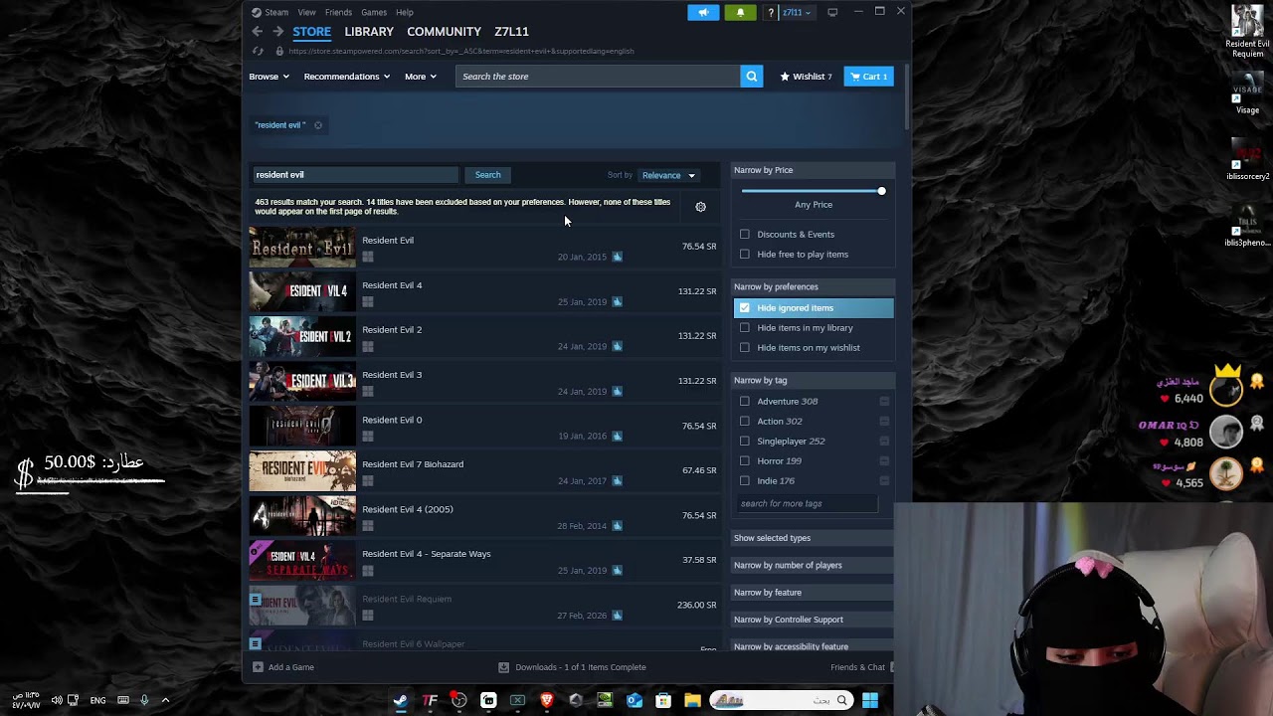1273x716 pixels.
Task: Open the Cart
Action: pyautogui.click(x=868, y=77)
